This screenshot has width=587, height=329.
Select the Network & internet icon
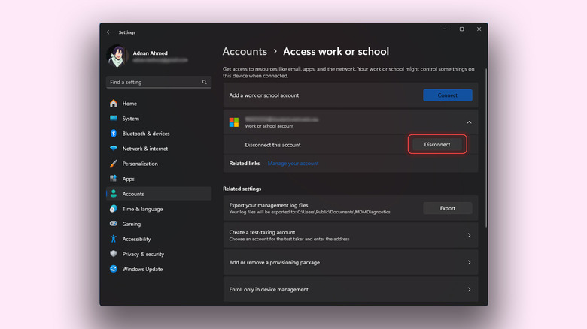(x=114, y=149)
